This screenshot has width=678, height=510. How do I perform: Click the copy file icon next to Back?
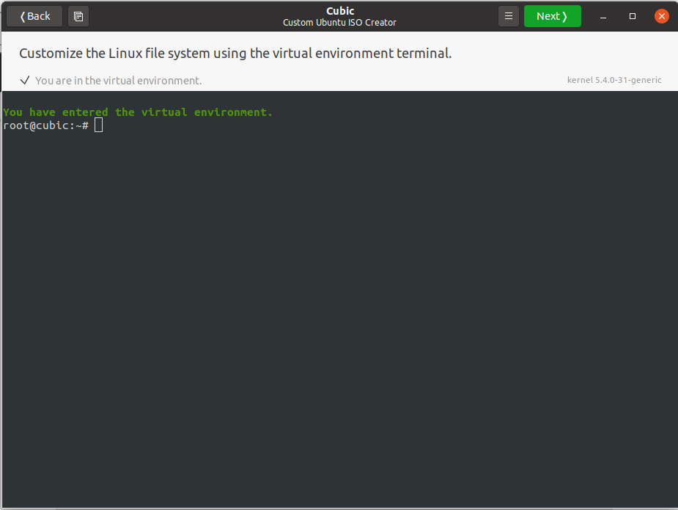pos(78,16)
